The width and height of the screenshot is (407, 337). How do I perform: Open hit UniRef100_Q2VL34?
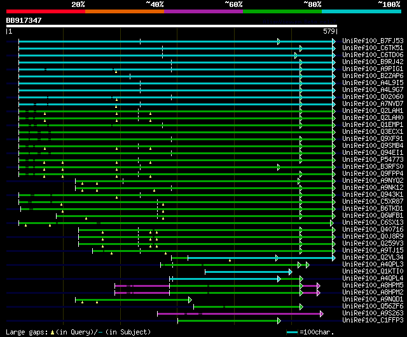[373, 258]
